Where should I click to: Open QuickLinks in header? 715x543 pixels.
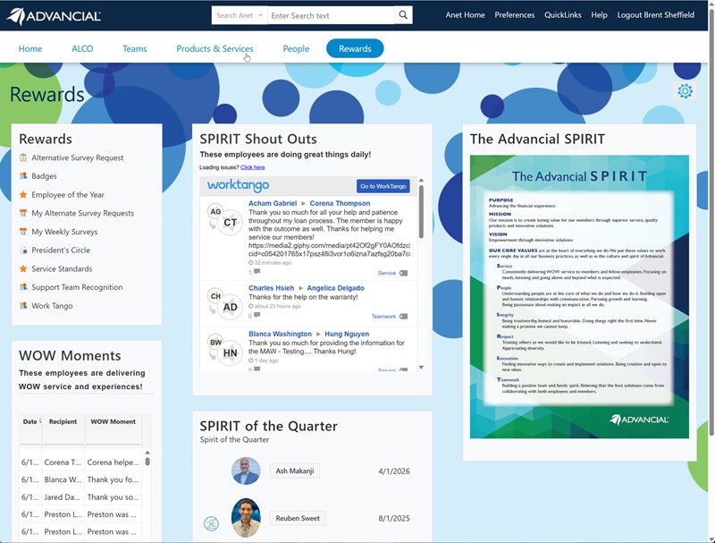tap(563, 14)
